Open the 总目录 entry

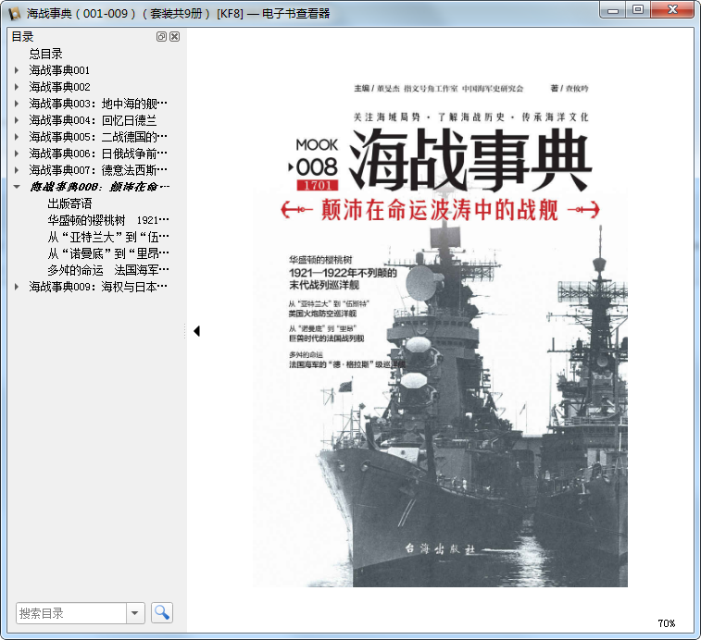[46, 54]
